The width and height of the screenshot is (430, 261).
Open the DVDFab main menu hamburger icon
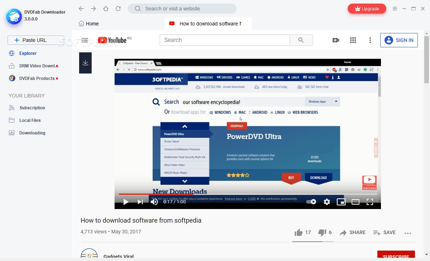(x=395, y=9)
